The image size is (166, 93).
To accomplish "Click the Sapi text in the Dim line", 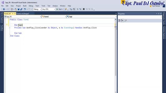I will [x=20, y=25].
